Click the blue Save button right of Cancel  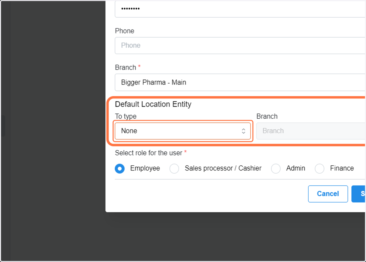pos(359,194)
